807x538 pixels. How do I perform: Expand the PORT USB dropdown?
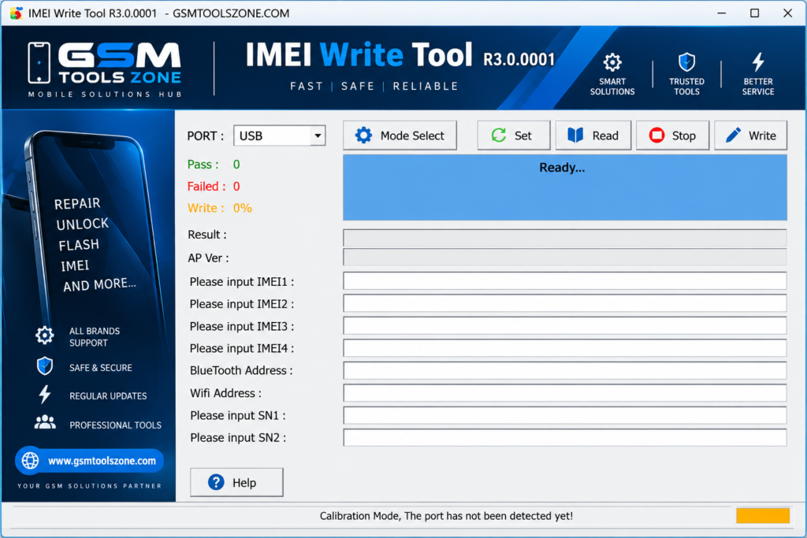(318, 135)
